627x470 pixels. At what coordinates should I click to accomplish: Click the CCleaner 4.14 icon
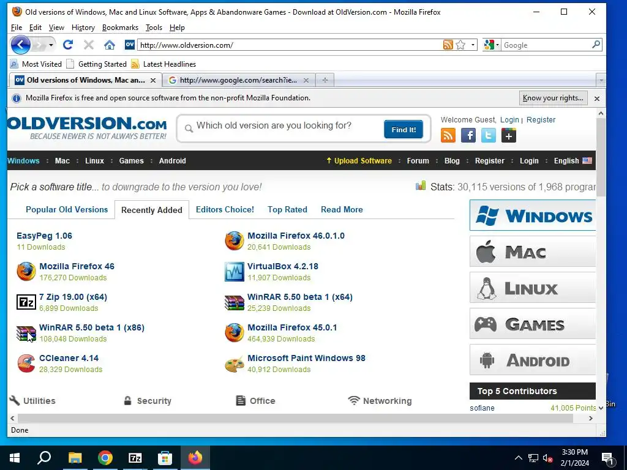pyautogui.click(x=26, y=364)
